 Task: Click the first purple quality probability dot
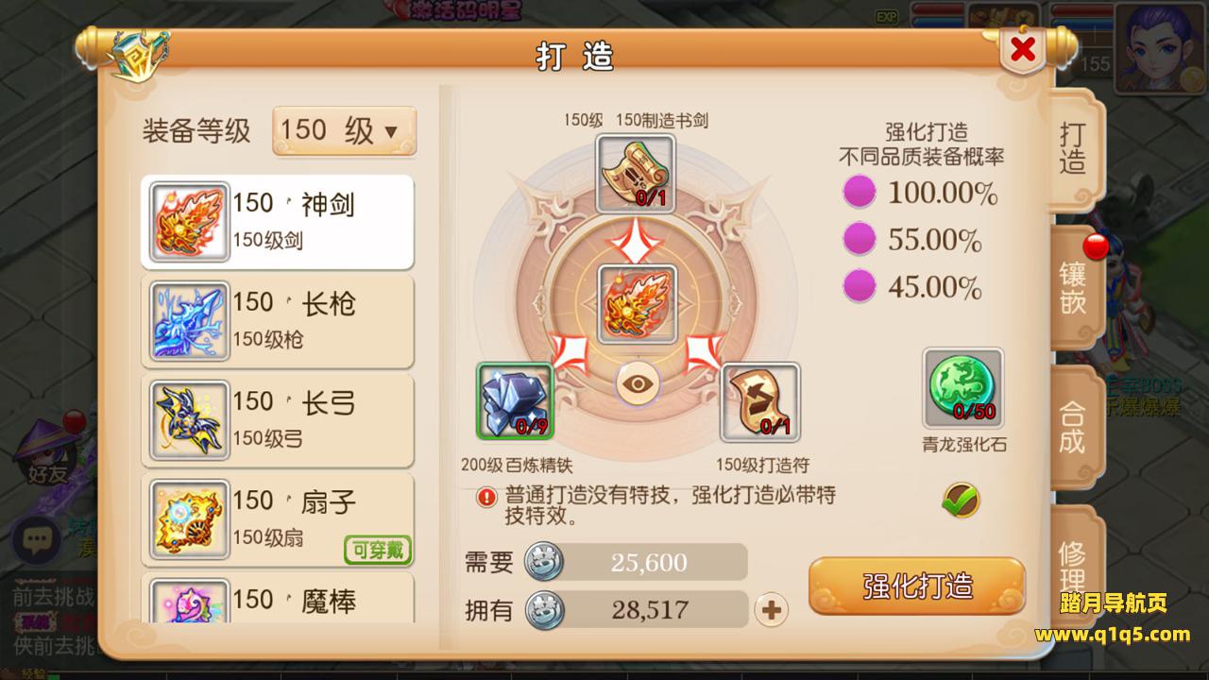(x=859, y=194)
